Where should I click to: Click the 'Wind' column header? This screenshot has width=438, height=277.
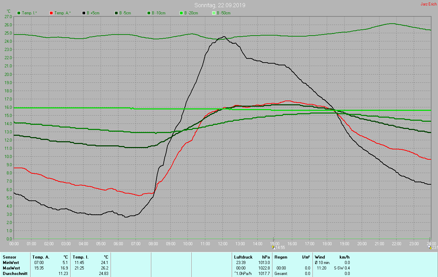(x=320, y=257)
